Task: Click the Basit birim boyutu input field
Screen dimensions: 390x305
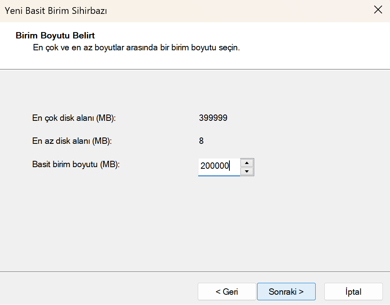Action: pos(218,166)
